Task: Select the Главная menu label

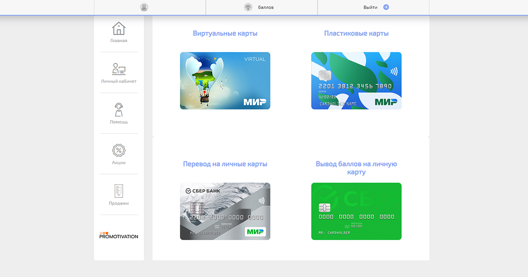Action: coord(119,40)
